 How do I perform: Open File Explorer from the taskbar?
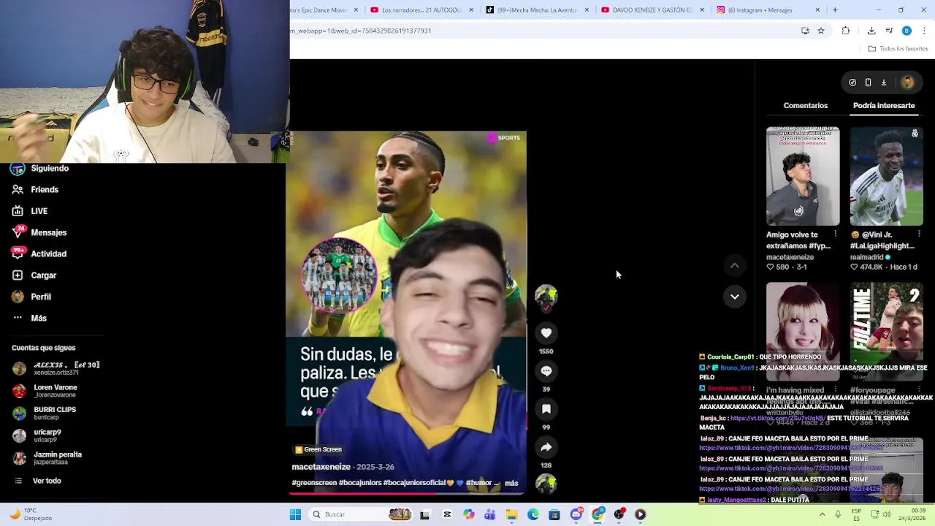coord(511,515)
